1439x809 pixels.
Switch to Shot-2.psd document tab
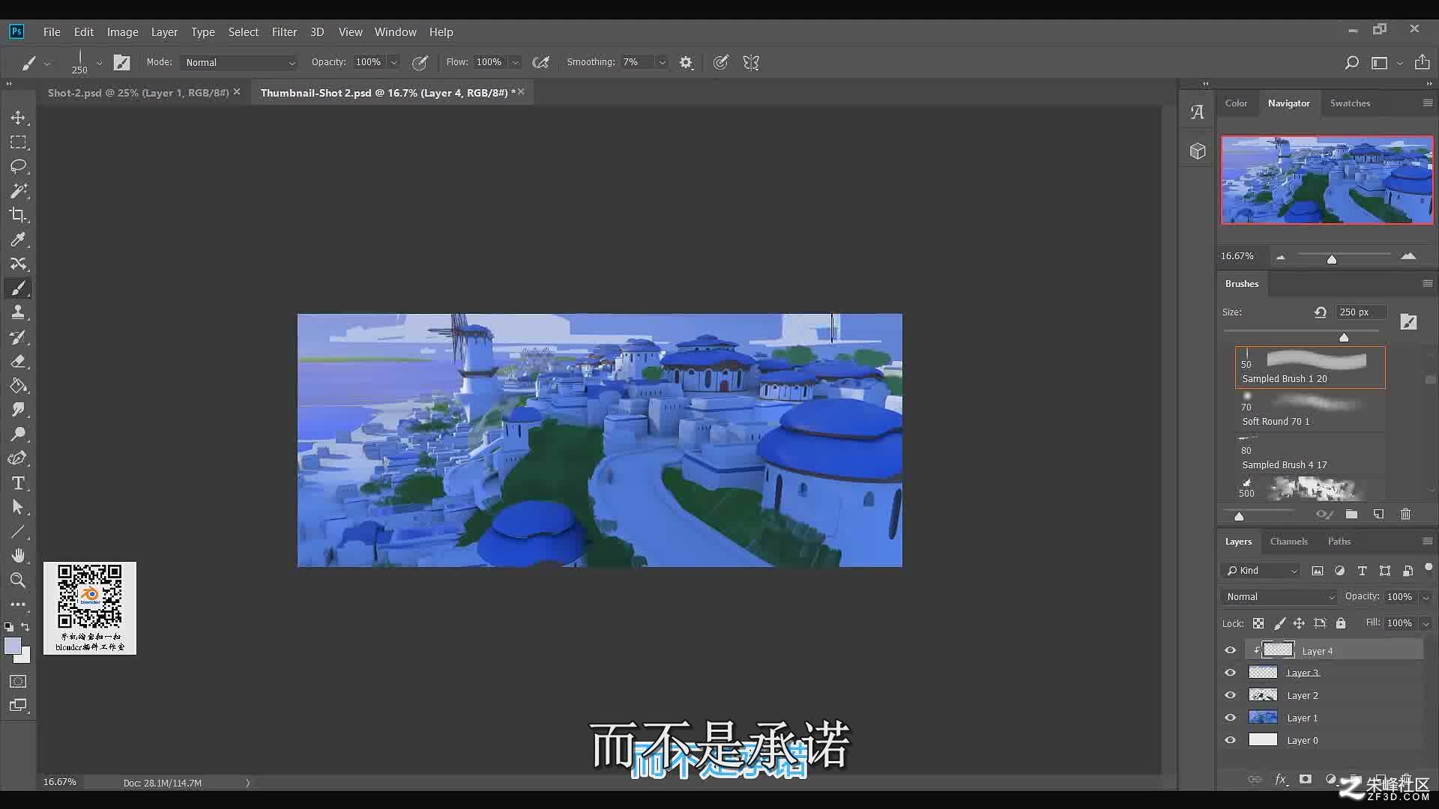(x=138, y=92)
